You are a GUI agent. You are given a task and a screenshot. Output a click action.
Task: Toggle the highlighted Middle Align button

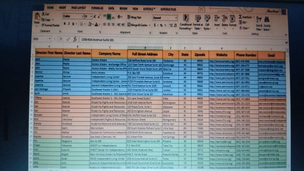coord(109,17)
